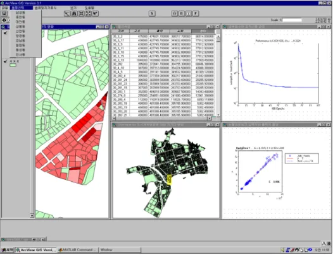
Task: Select the pointer arrow tool
Action: [x=67, y=13]
